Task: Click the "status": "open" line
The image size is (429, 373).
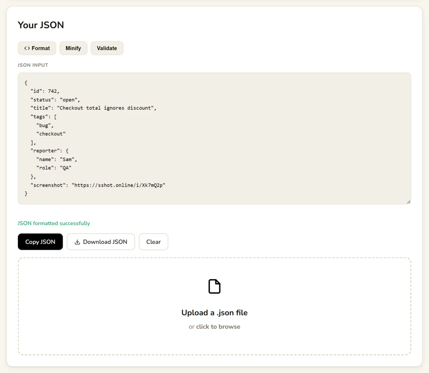Action: [55, 100]
